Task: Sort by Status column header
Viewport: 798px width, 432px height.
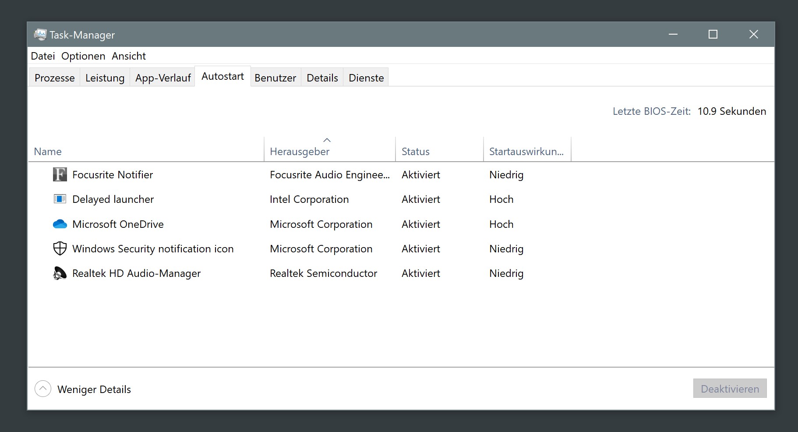Action: [x=415, y=152]
